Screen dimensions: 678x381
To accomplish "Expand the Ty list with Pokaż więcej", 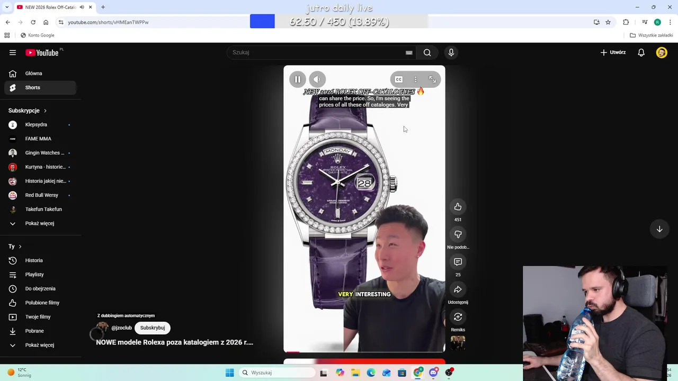I will coord(40,345).
